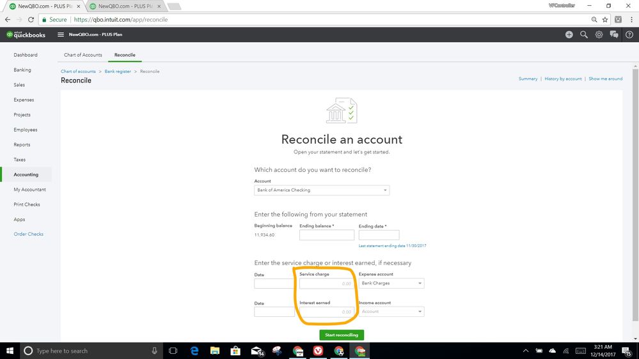Image resolution: width=639 pixels, height=359 pixels.
Task: Open Employees in the left navigation
Action: 26,130
